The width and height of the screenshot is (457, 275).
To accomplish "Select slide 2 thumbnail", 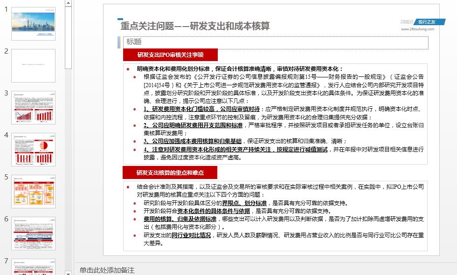I will (33, 66).
